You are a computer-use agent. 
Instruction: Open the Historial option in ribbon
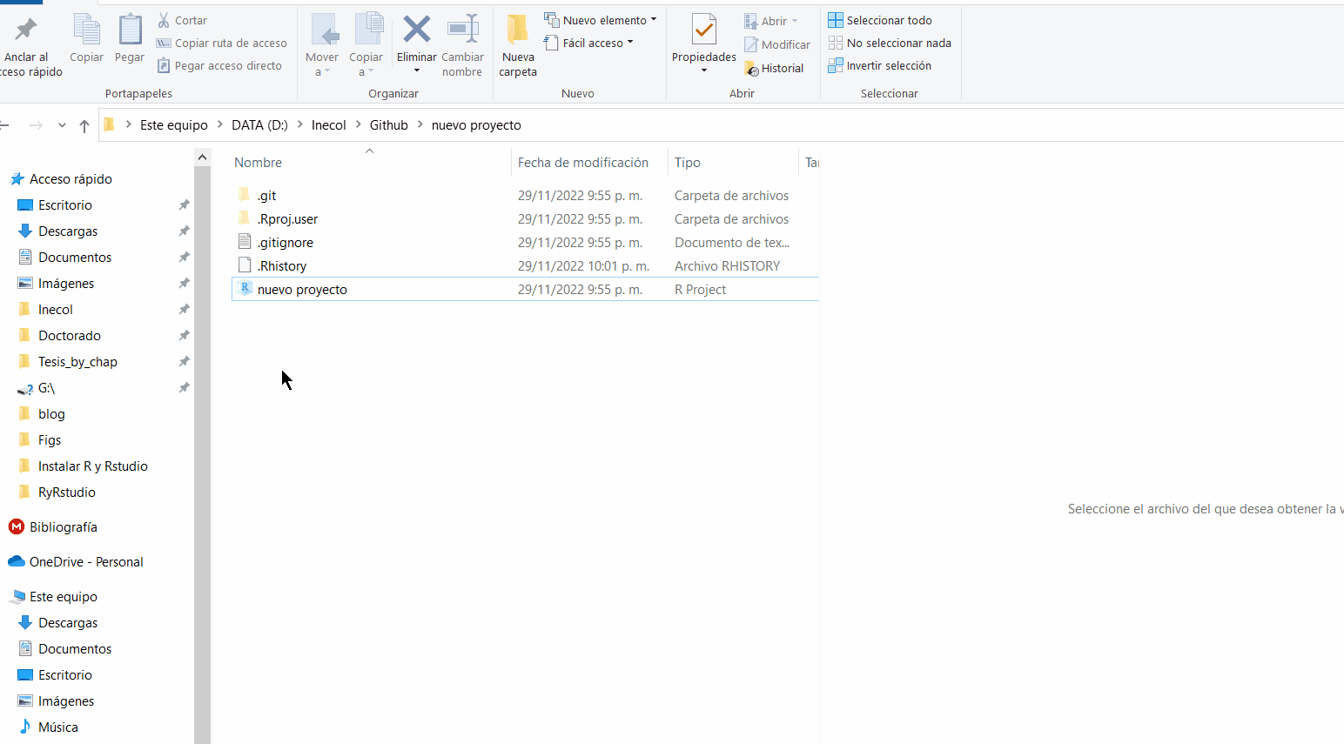[774, 69]
